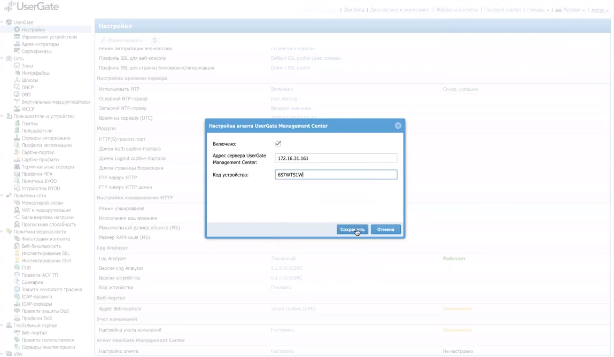
Task: Click the sslvpn.captive:10443 web portal address
Action: coord(293,308)
